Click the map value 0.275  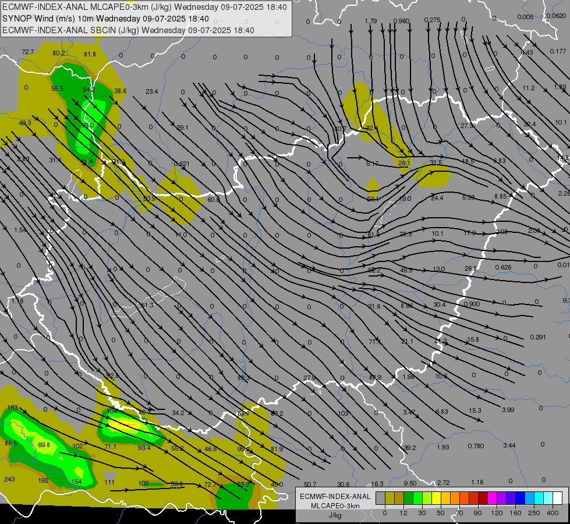coord(432,20)
